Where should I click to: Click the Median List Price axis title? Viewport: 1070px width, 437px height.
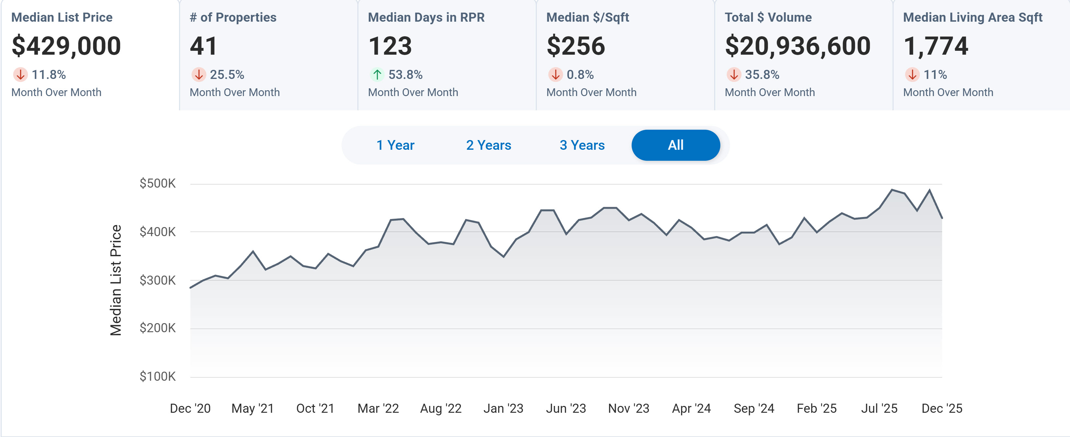116,280
